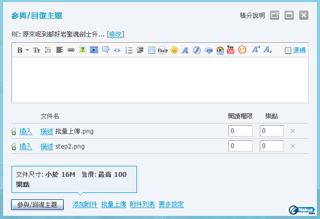Remove attachment 批量上傳.png
320x219 pixels.
[293, 131]
